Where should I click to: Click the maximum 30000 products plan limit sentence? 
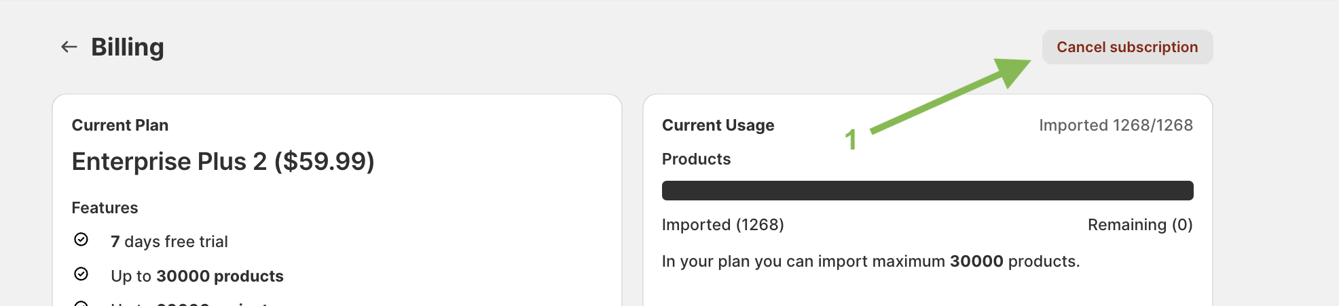tap(871, 261)
